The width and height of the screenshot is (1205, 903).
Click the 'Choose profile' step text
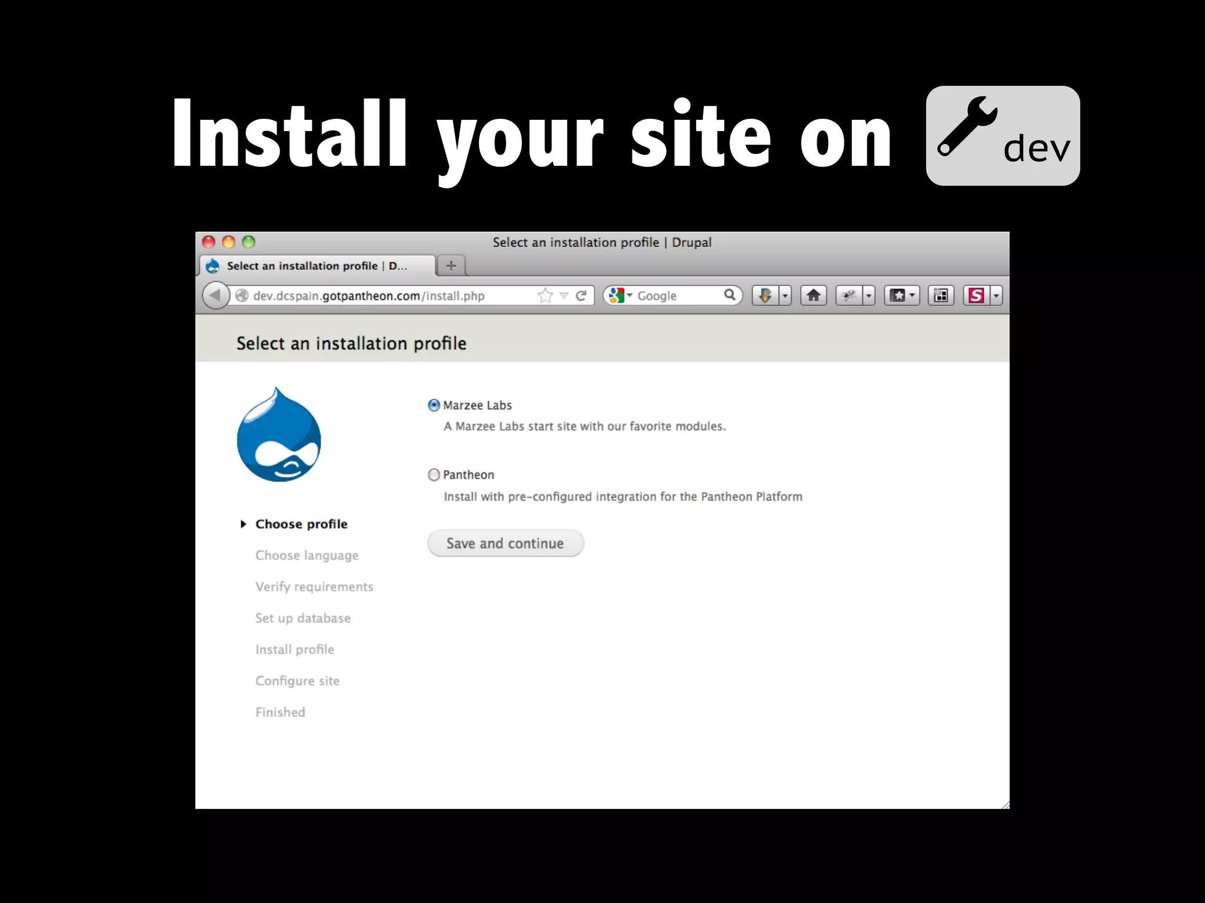[301, 524]
